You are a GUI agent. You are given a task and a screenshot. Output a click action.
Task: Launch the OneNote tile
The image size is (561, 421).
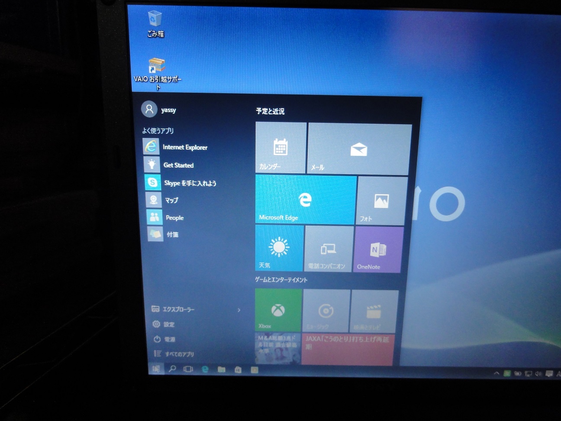pyautogui.click(x=378, y=250)
